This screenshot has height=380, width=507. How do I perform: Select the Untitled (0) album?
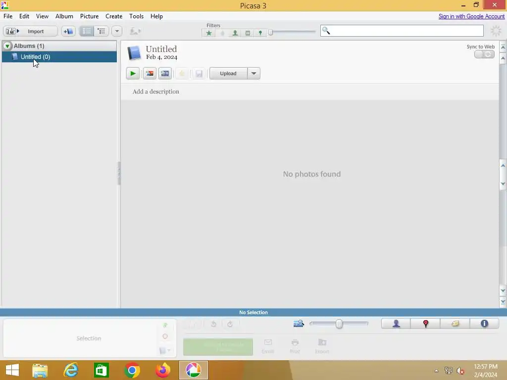pos(59,57)
